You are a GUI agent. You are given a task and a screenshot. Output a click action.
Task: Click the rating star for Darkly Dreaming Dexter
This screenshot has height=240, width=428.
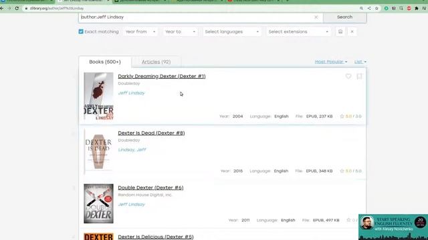[342, 116]
